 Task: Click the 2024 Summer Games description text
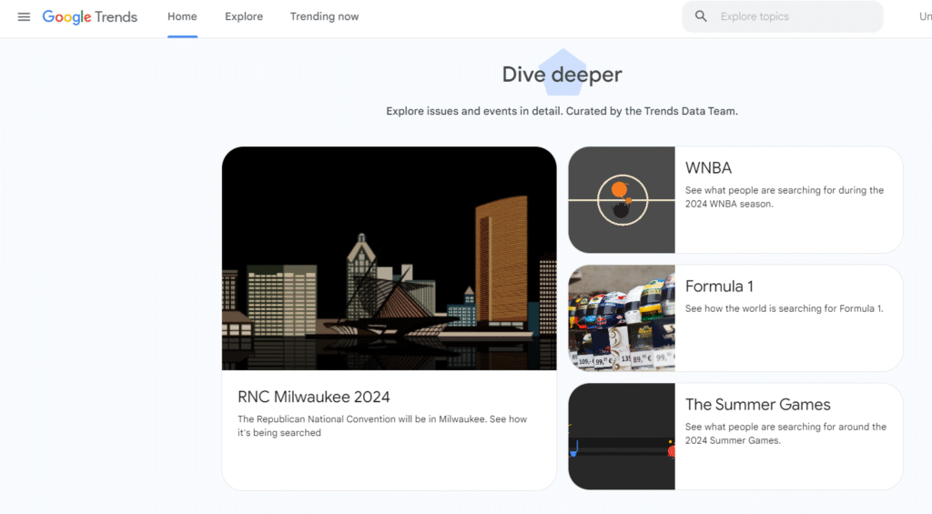[x=785, y=433]
